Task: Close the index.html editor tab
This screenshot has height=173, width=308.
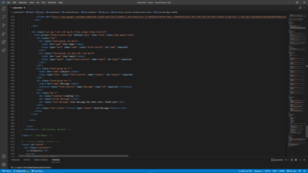Action: (24, 8)
